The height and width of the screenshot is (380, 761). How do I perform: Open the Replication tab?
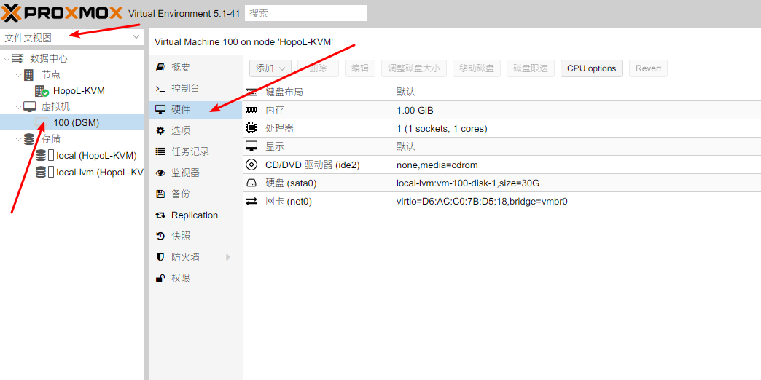[x=195, y=215]
